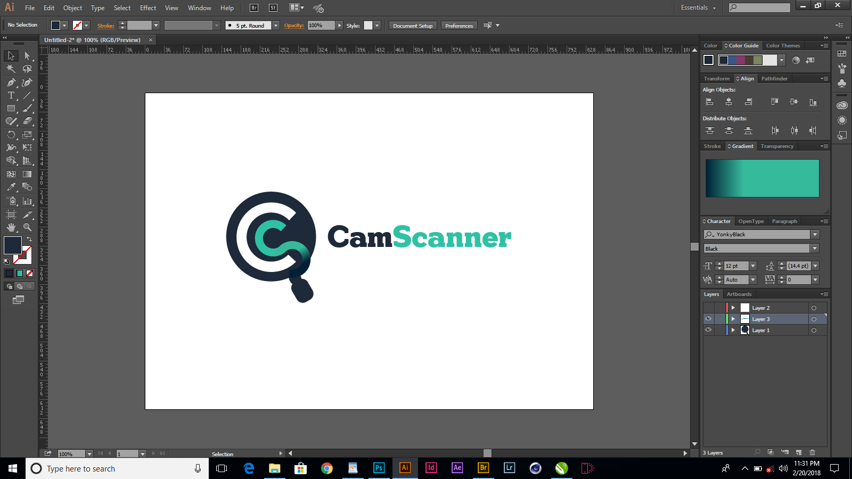This screenshot has width=852, height=479.
Task: Set paint mode to None
Action: tap(30, 273)
